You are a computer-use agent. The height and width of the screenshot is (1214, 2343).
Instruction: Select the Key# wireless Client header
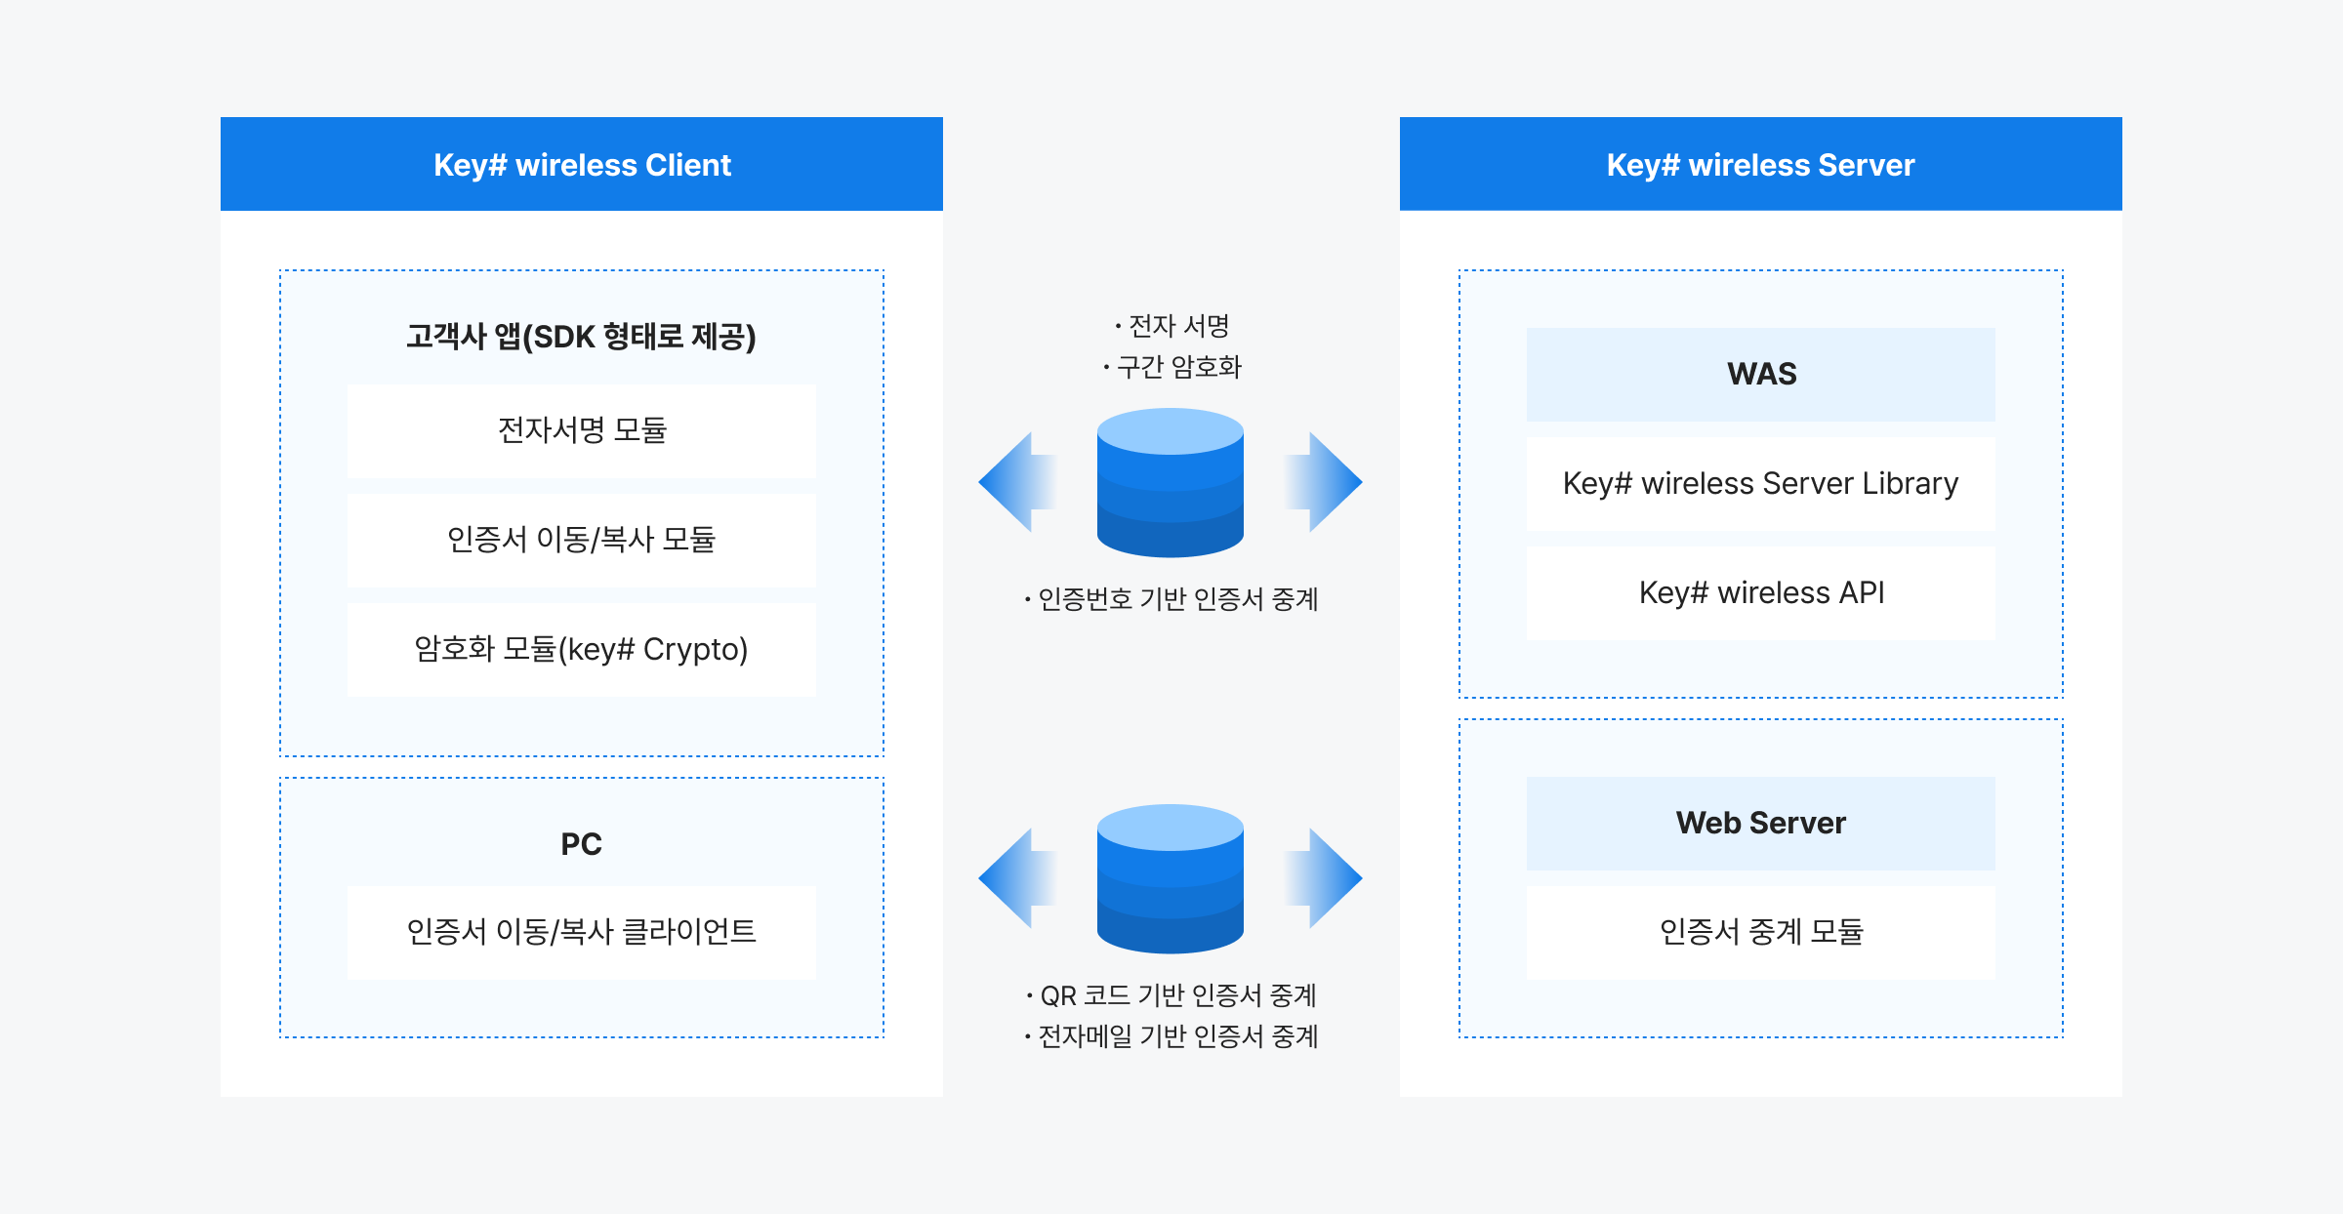[582, 165]
